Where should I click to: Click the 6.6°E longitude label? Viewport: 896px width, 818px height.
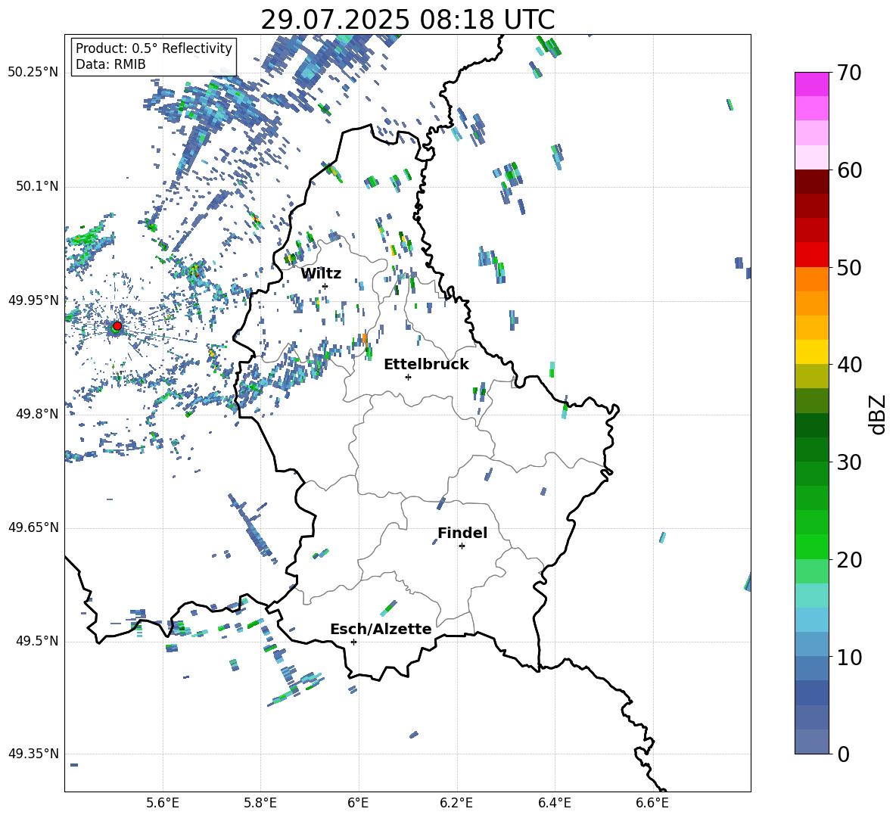click(652, 803)
